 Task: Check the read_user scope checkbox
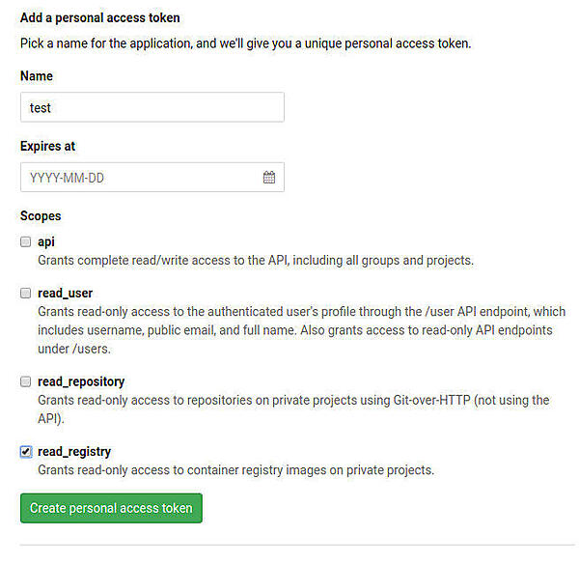pyautogui.click(x=26, y=293)
